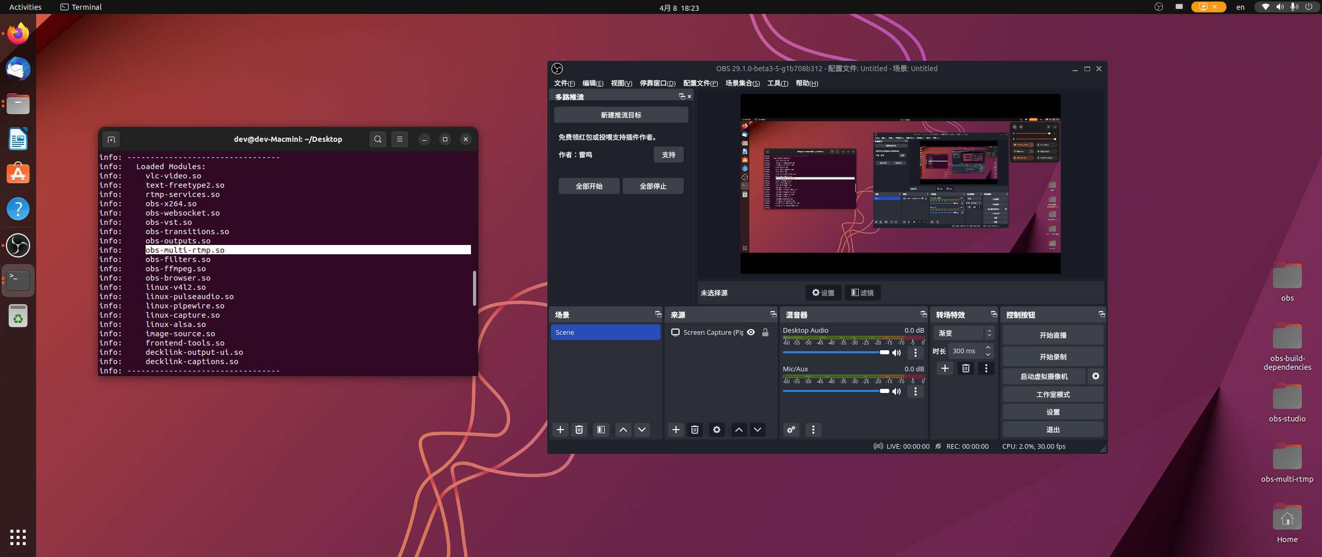Open scene filters icon in scene toolbar
This screenshot has height=557, width=1322.
click(601, 430)
